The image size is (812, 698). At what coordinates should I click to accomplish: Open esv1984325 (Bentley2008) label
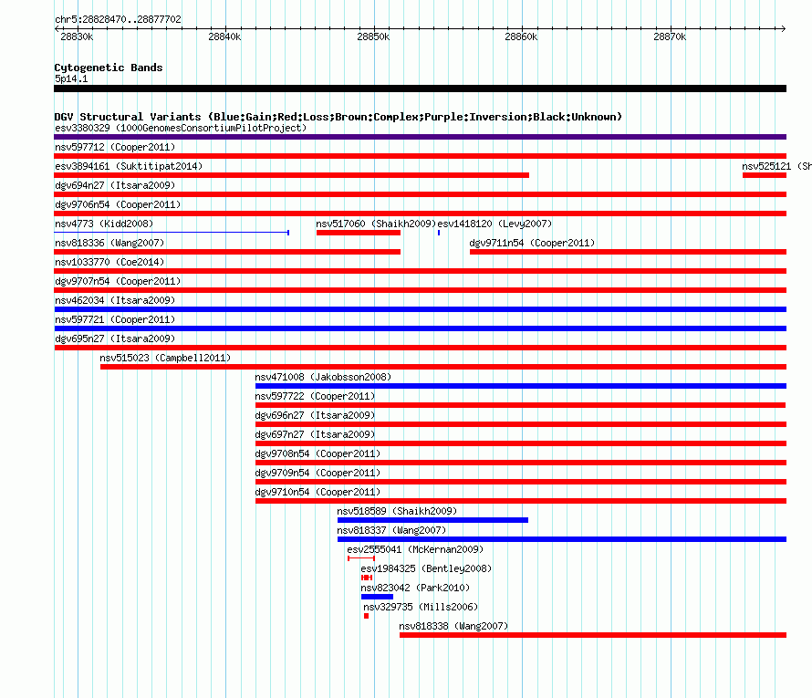[426, 568]
